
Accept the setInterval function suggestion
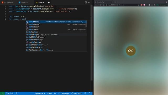click(56, 22)
